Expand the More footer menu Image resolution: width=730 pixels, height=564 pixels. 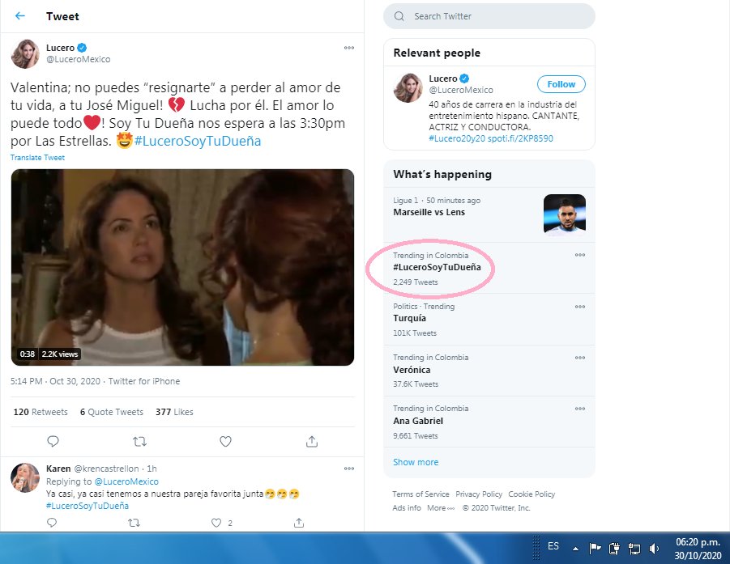tap(441, 508)
